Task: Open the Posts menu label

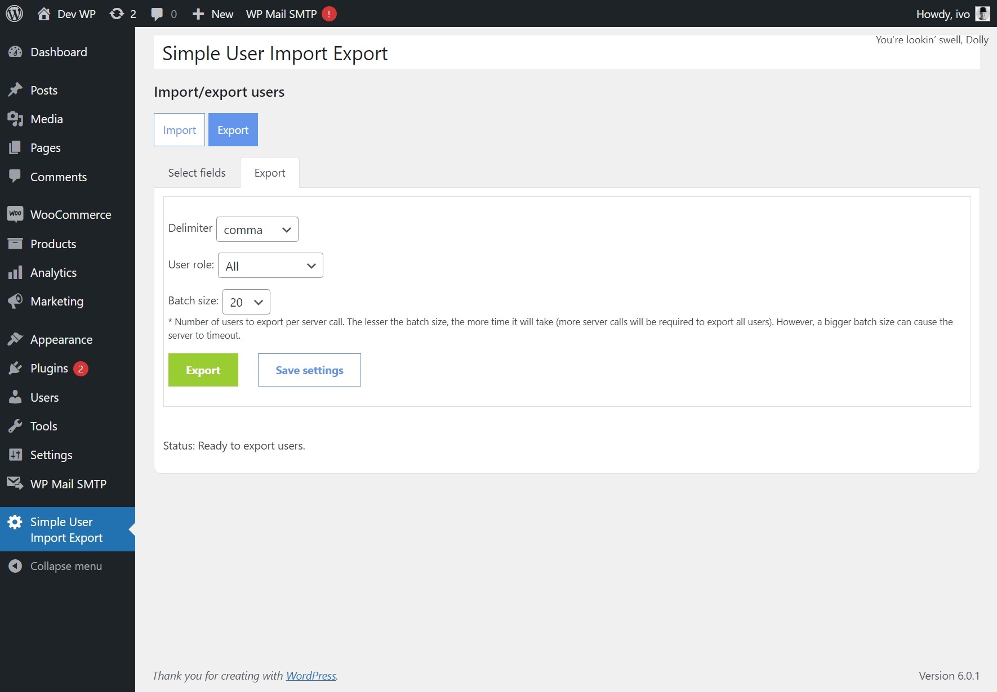Action: click(x=44, y=90)
